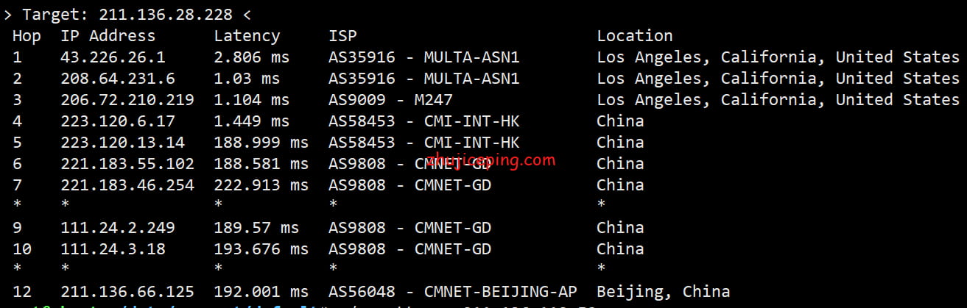Viewport: 967px width, 308px height.
Task: Select final hop IP 211.136.66.125
Action: tap(127, 291)
